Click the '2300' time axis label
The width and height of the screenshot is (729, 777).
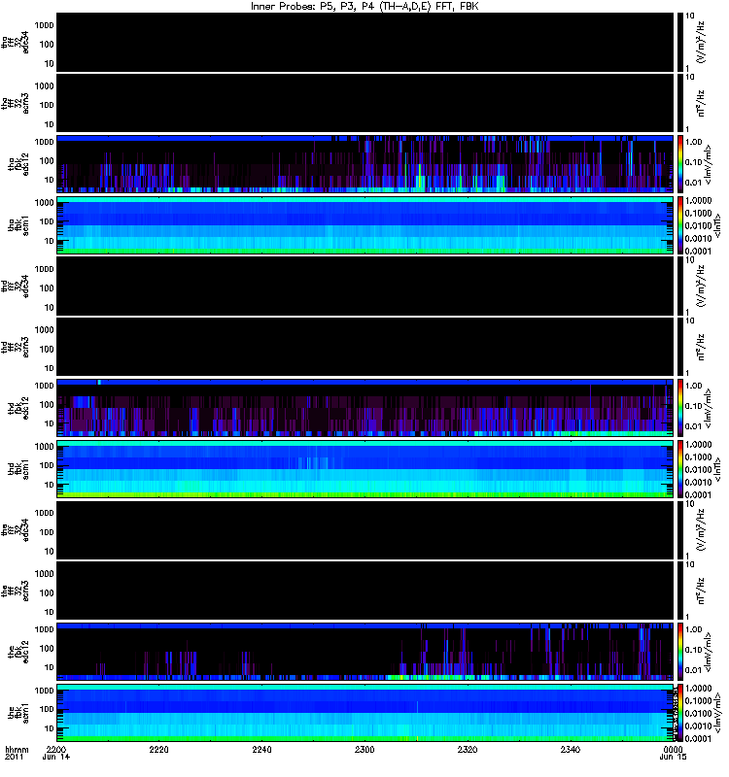click(x=364, y=749)
